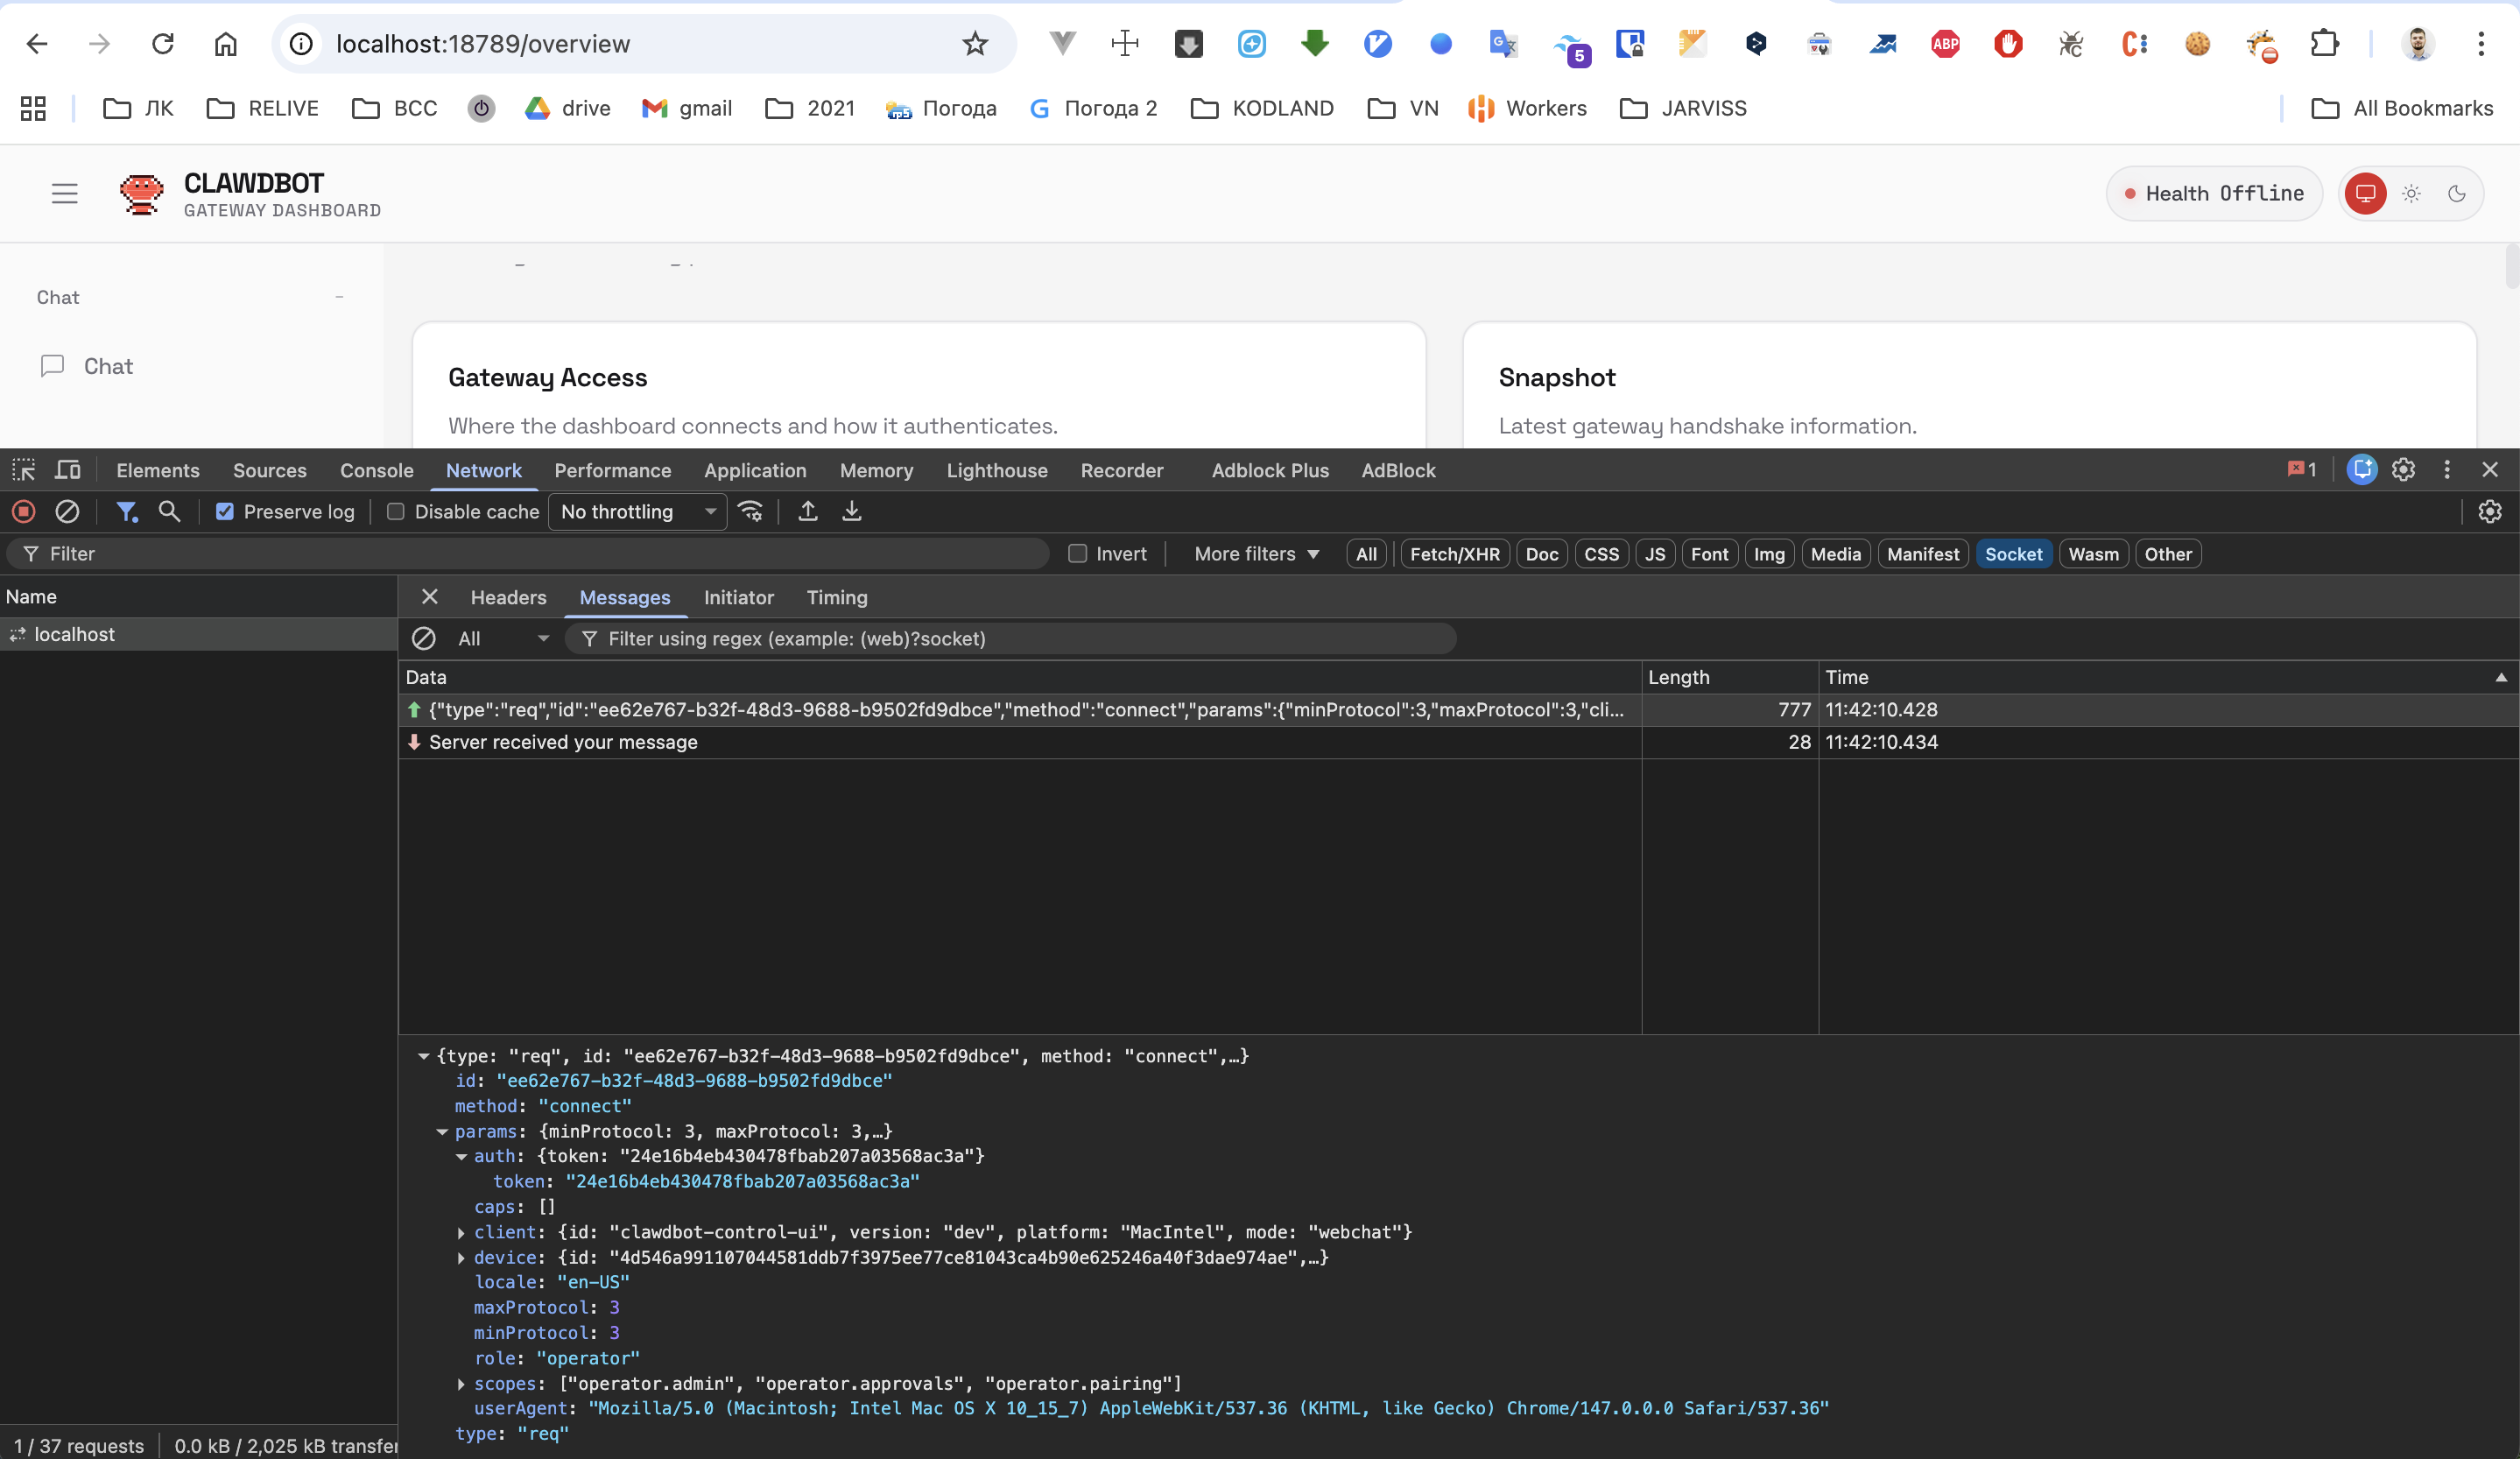
Task: Switch to dark theme moon icon
Action: point(2456,194)
